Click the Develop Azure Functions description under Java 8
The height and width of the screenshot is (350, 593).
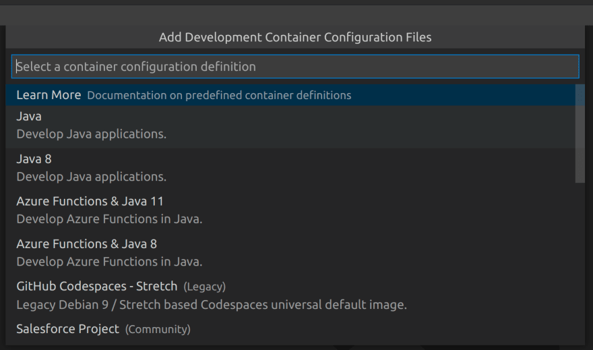(x=109, y=262)
